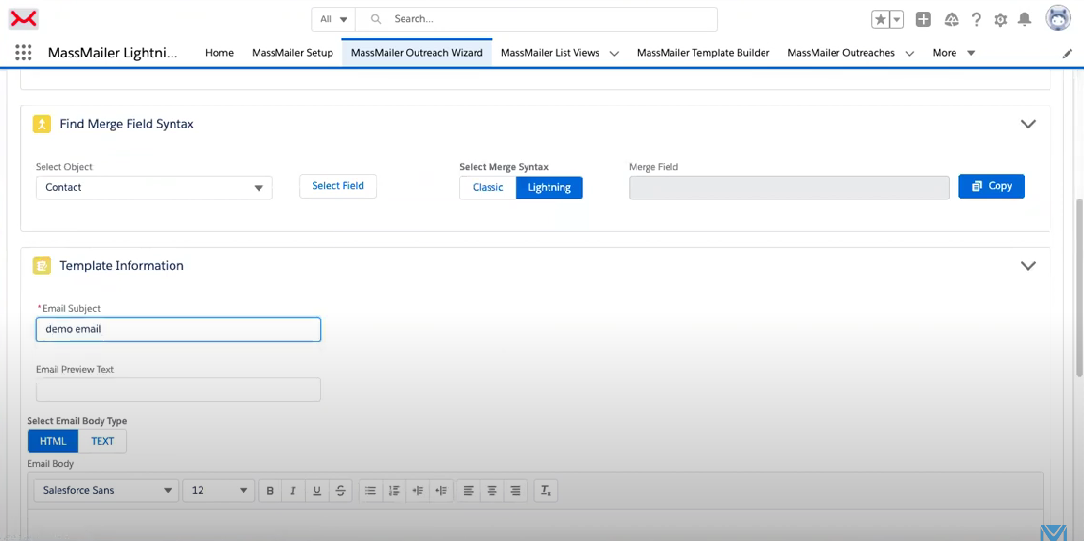Open the MassMailer Setup tab

[x=292, y=53]
